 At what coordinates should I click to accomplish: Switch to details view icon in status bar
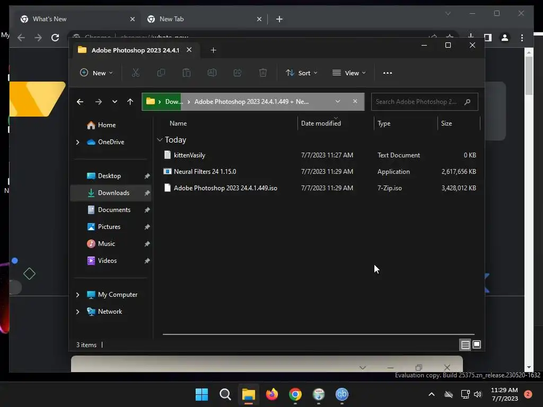[x=465, y=344]
